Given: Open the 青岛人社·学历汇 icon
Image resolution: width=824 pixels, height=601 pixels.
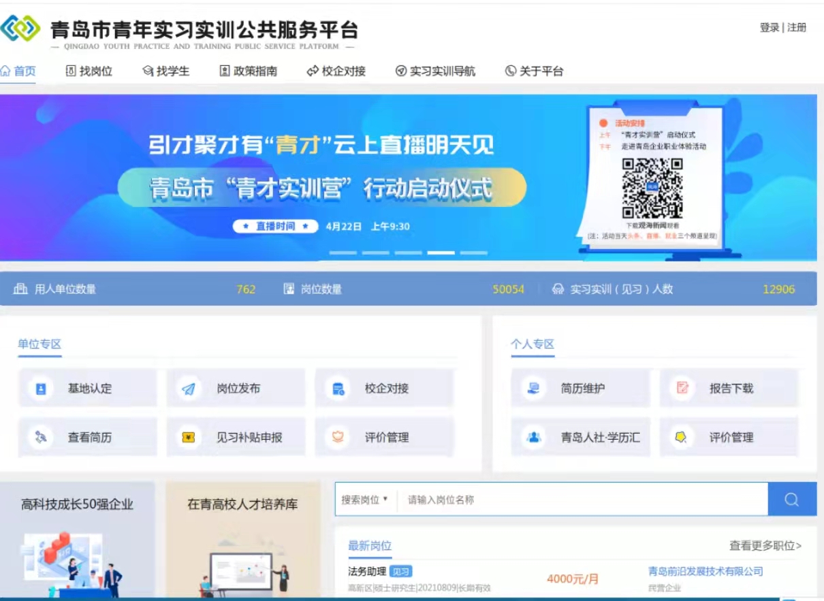Looking at the screenshot, I should point(534,438).
